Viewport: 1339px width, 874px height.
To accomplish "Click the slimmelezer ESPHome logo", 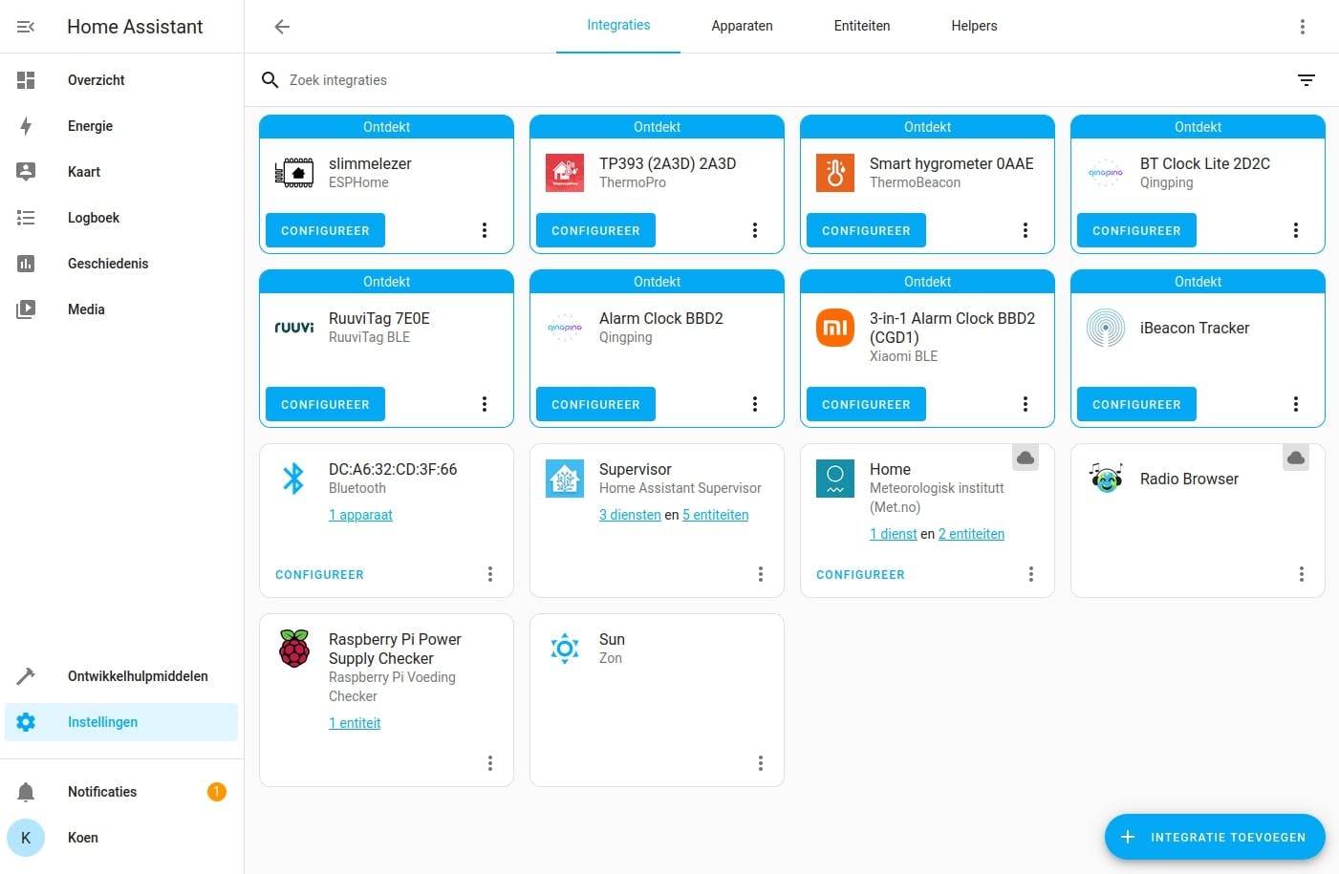I will click(x=294, y=173).
